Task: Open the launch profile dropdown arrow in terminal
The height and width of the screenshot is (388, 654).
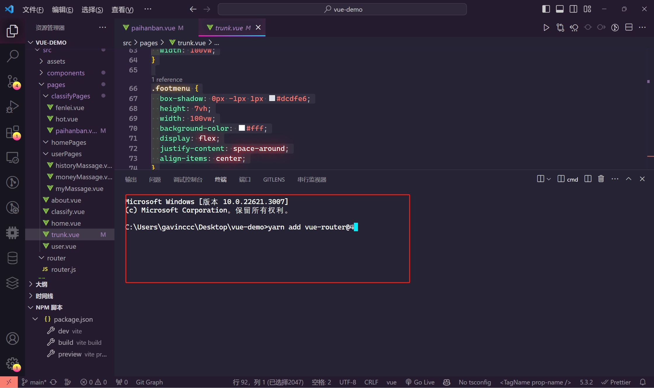Action: tap(549, 179)
